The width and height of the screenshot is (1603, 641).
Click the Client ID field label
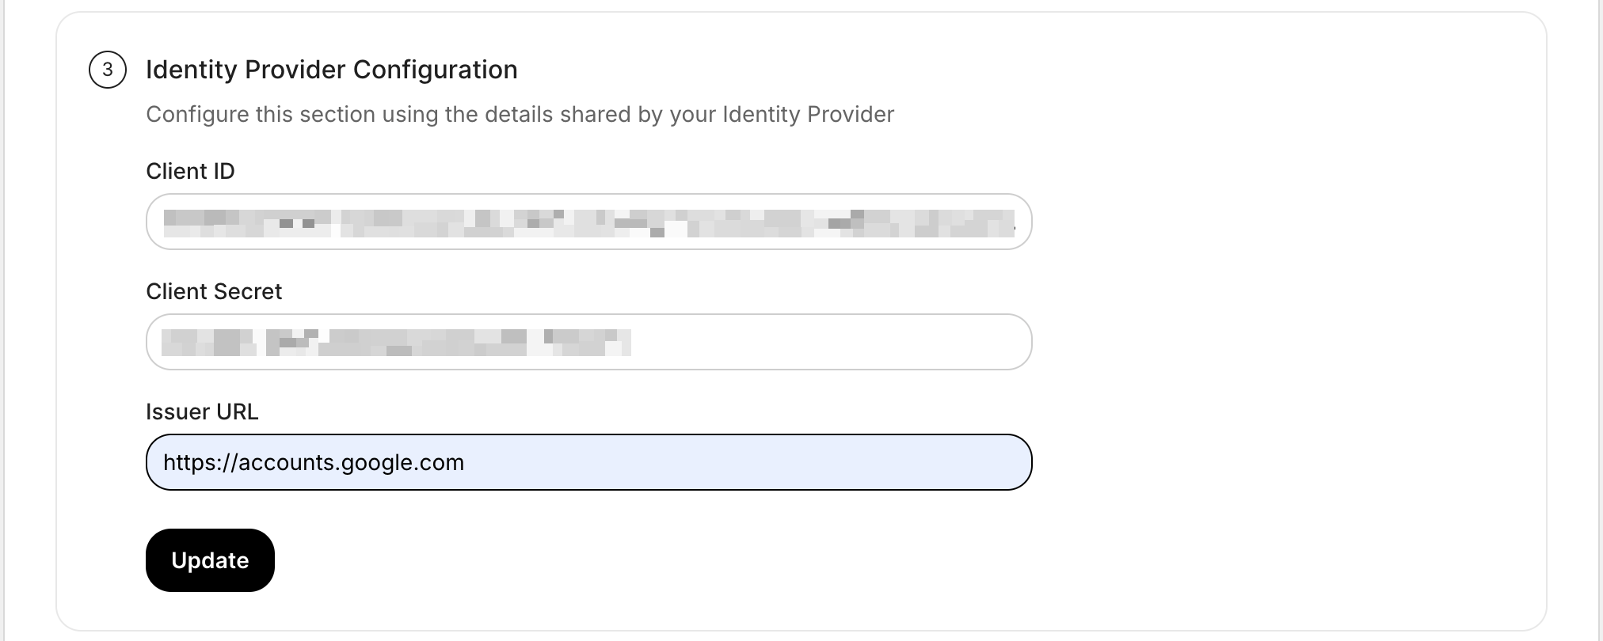(x=190, y=171)
